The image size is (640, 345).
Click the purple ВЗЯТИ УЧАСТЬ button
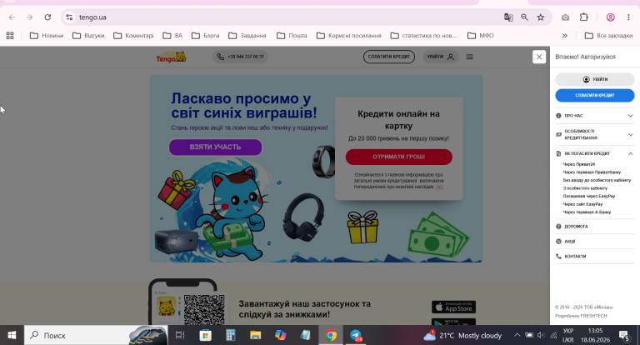[x=216, y=147]
